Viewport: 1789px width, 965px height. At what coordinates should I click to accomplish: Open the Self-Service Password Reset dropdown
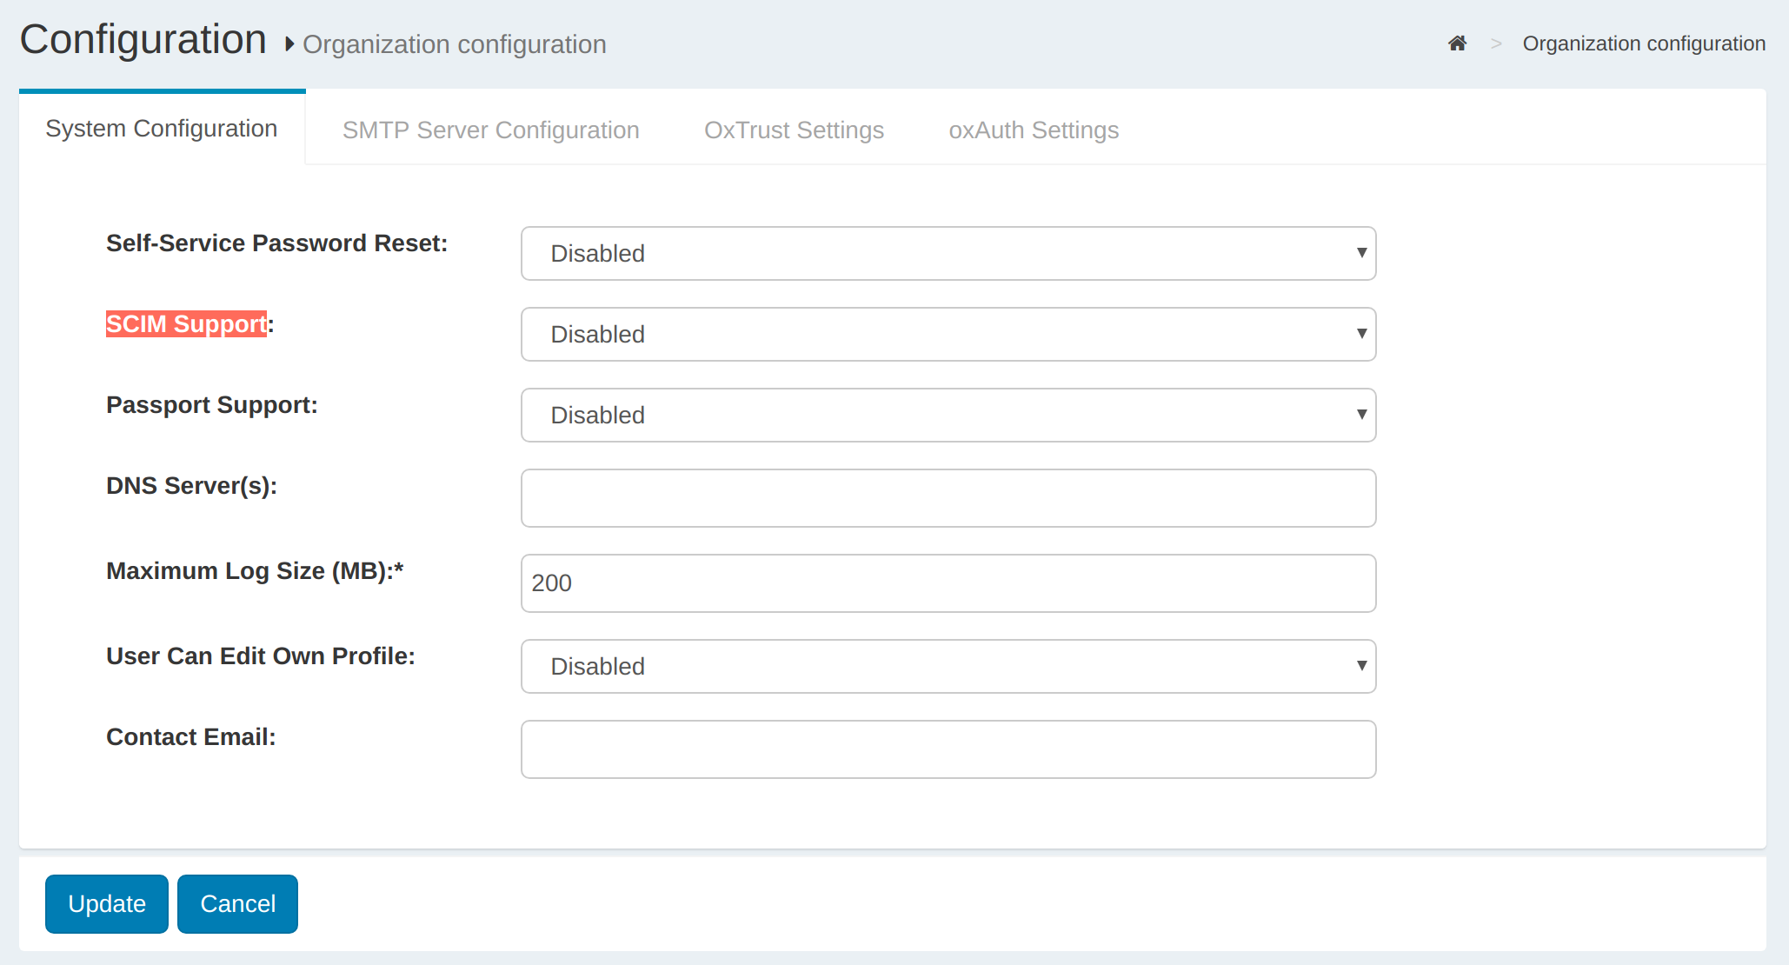(948, 254)
